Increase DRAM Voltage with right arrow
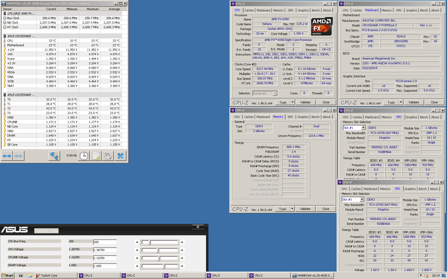 pos(182,266)
